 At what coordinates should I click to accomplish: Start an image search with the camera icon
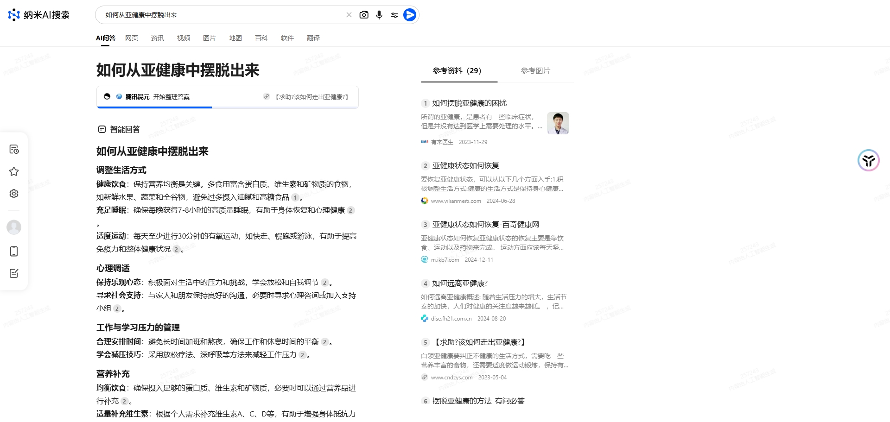tap(364, 14)
